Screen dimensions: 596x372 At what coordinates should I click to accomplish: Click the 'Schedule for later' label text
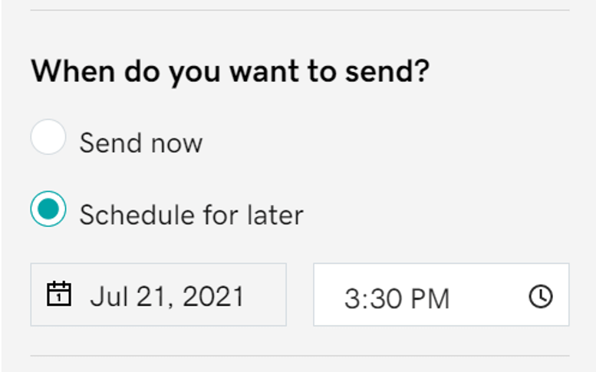point(192,215)
